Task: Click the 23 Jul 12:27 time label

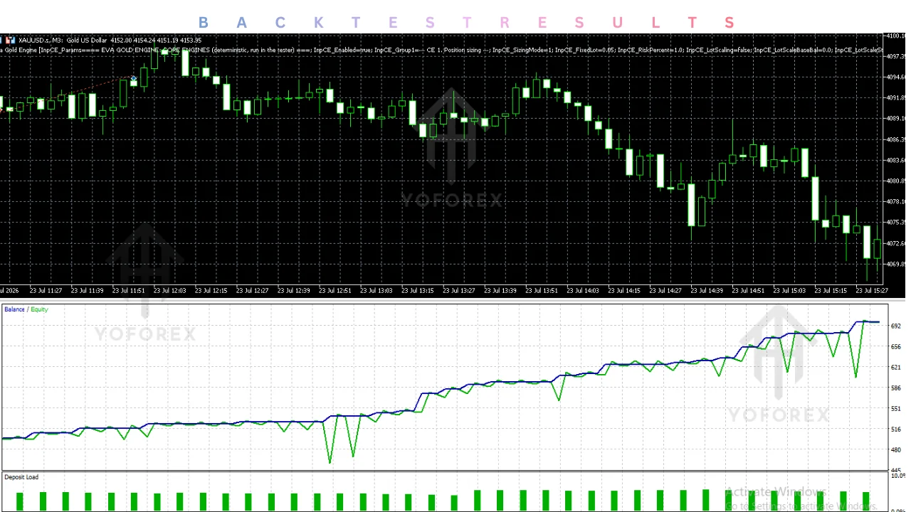Action: [x=253, y=290]
